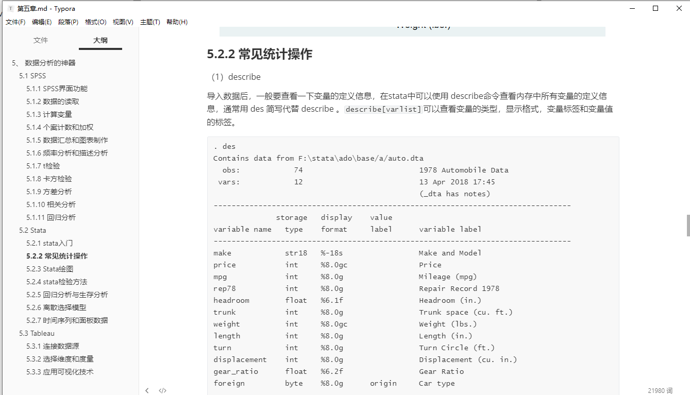Click '13 Apr 2018 17:45' timestamp
This screenshot has width=690, height=395.
pyautogui.click(x=457, y=182)
